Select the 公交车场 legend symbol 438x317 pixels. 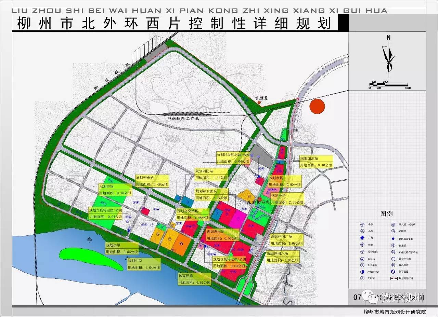point(362,265)
